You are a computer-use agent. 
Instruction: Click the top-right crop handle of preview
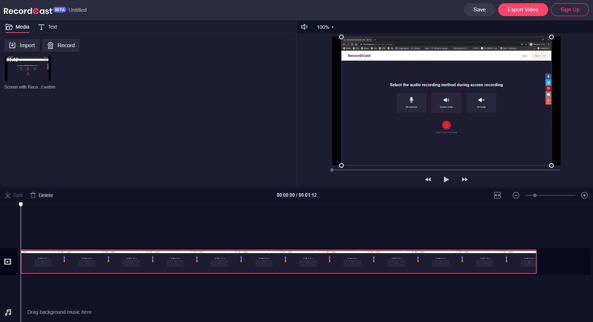point(551,37)
